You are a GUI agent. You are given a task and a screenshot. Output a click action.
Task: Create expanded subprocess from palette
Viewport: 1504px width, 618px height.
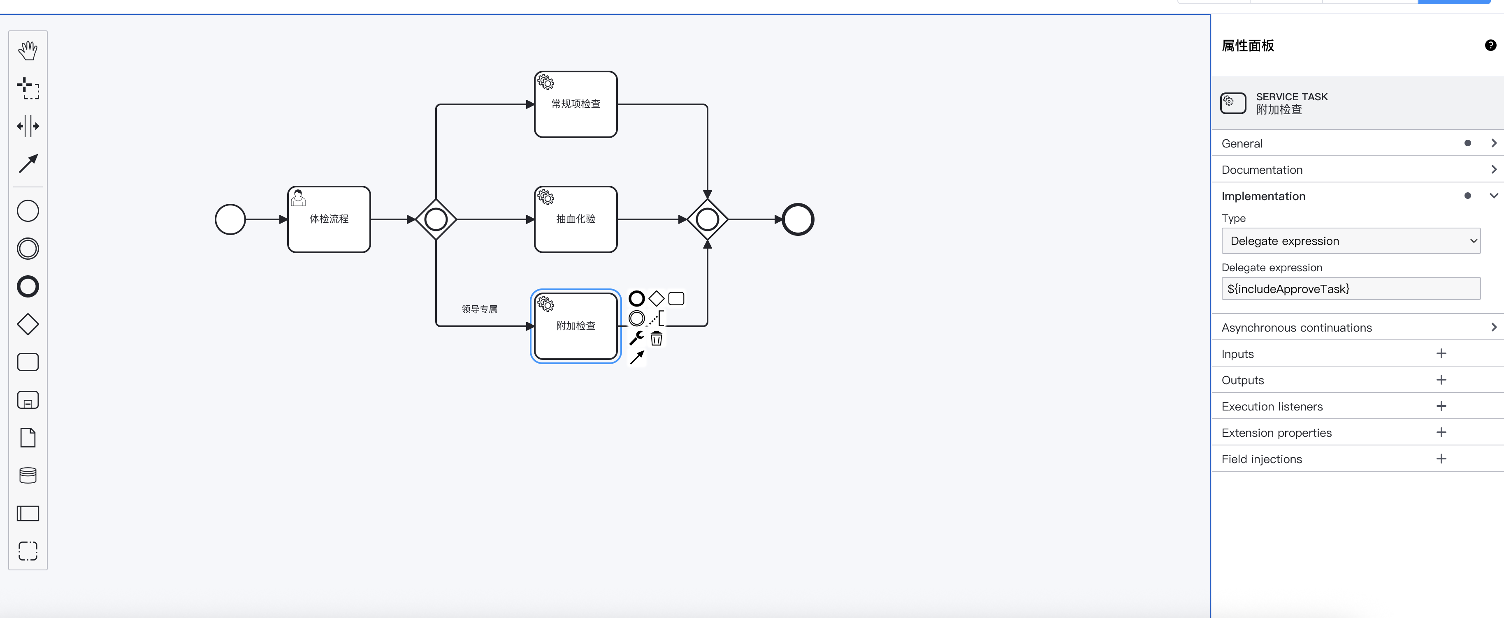(28, 400)
